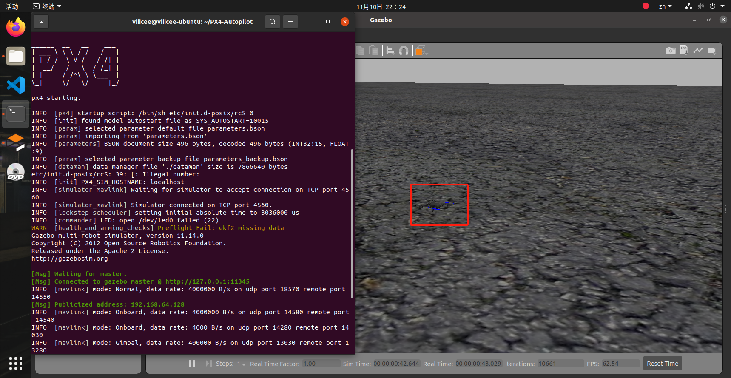
Task: Reset Time in Gazebo
Action: 663,364
